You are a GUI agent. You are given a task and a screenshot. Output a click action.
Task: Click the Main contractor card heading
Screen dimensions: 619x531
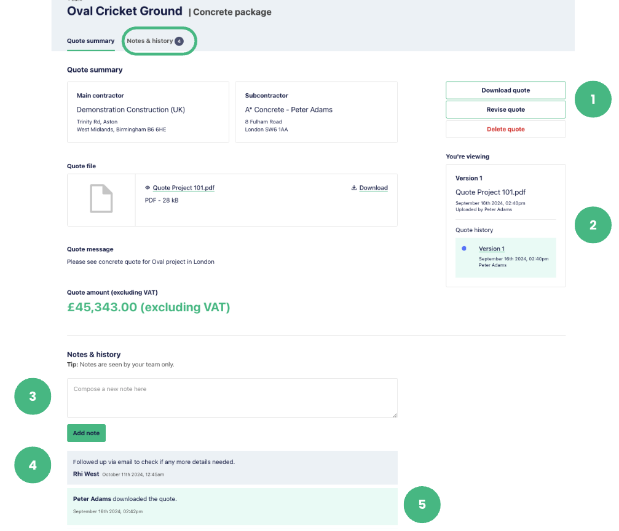pyautogui.click(x=100, y=95)
